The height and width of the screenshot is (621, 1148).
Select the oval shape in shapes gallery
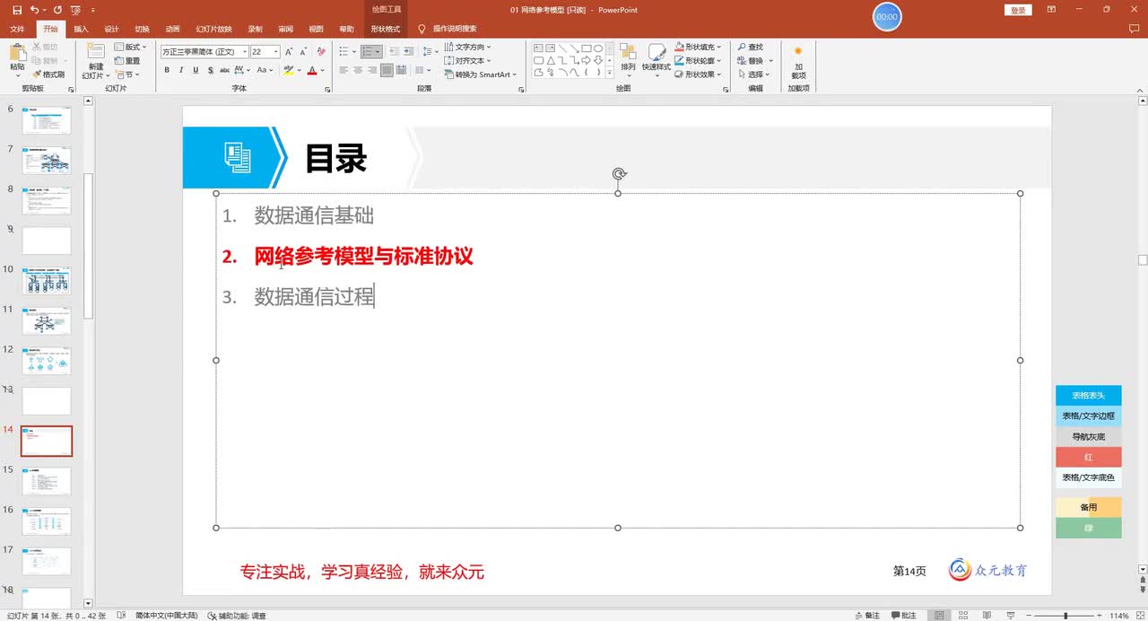pos(598,48)
